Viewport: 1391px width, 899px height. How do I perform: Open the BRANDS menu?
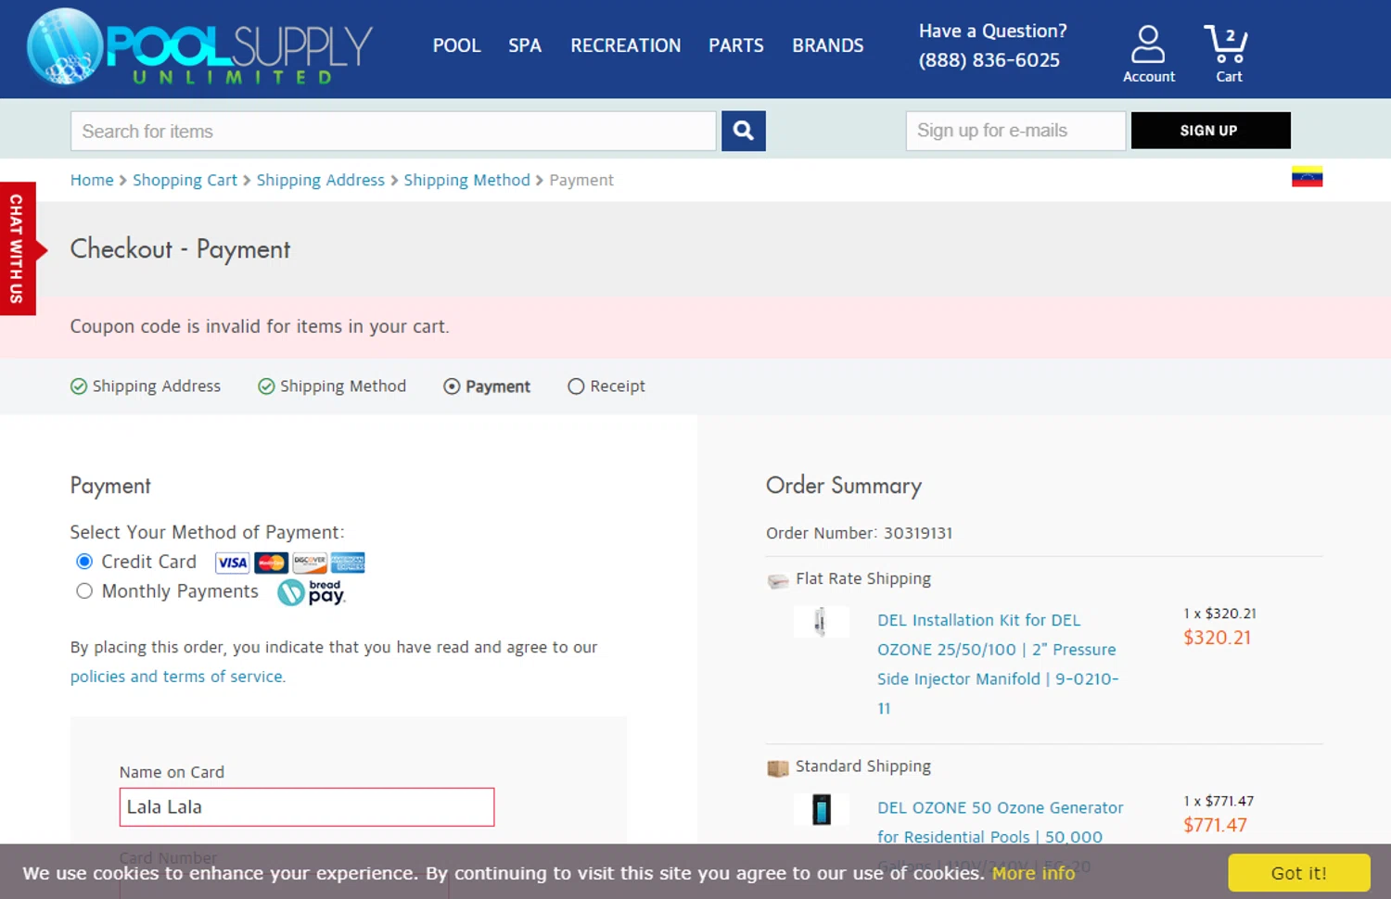(x=828, y=45)
